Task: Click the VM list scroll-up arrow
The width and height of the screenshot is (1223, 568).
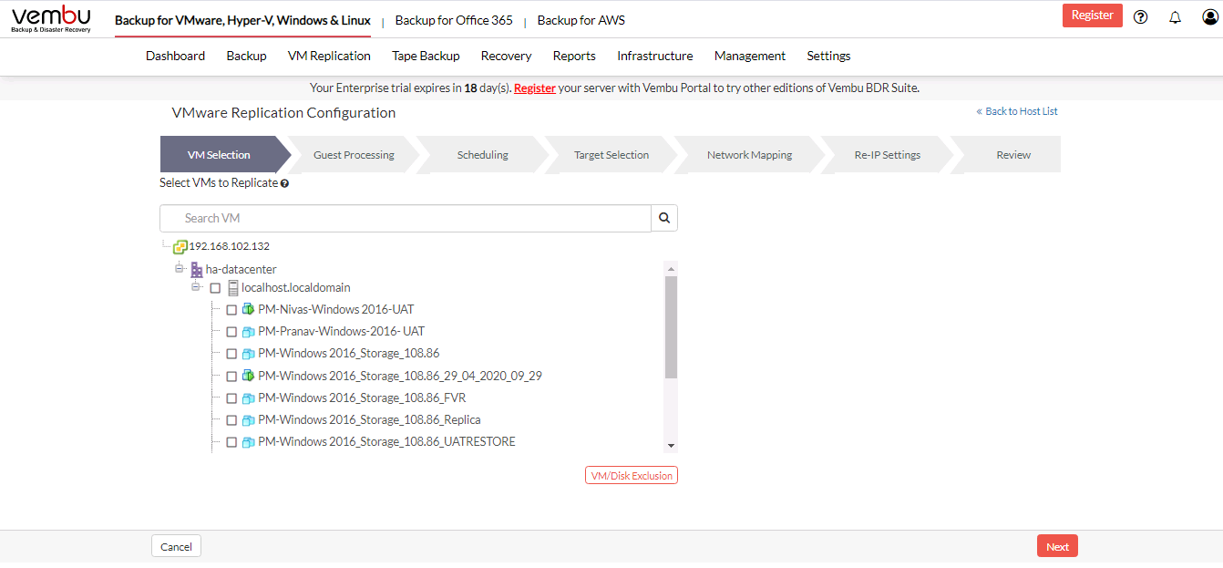Action: (672, 269)
